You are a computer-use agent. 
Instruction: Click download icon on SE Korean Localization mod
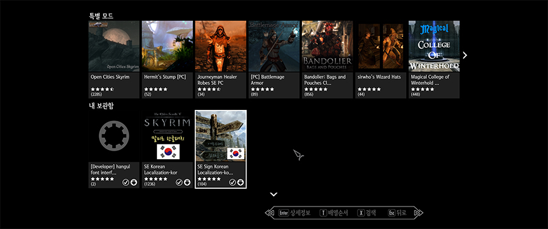click(187, 182)
